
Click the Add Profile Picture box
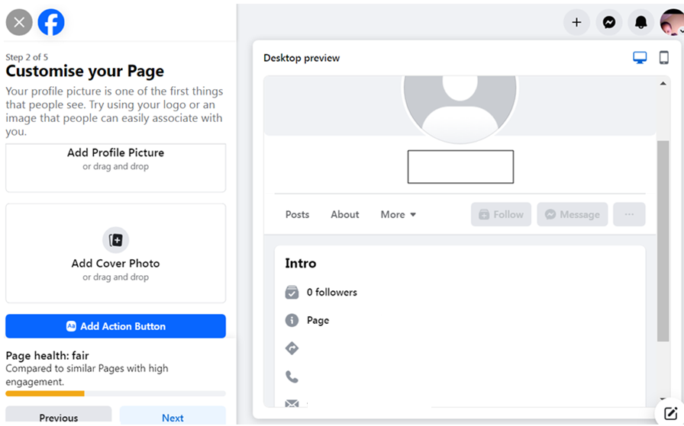115,168
